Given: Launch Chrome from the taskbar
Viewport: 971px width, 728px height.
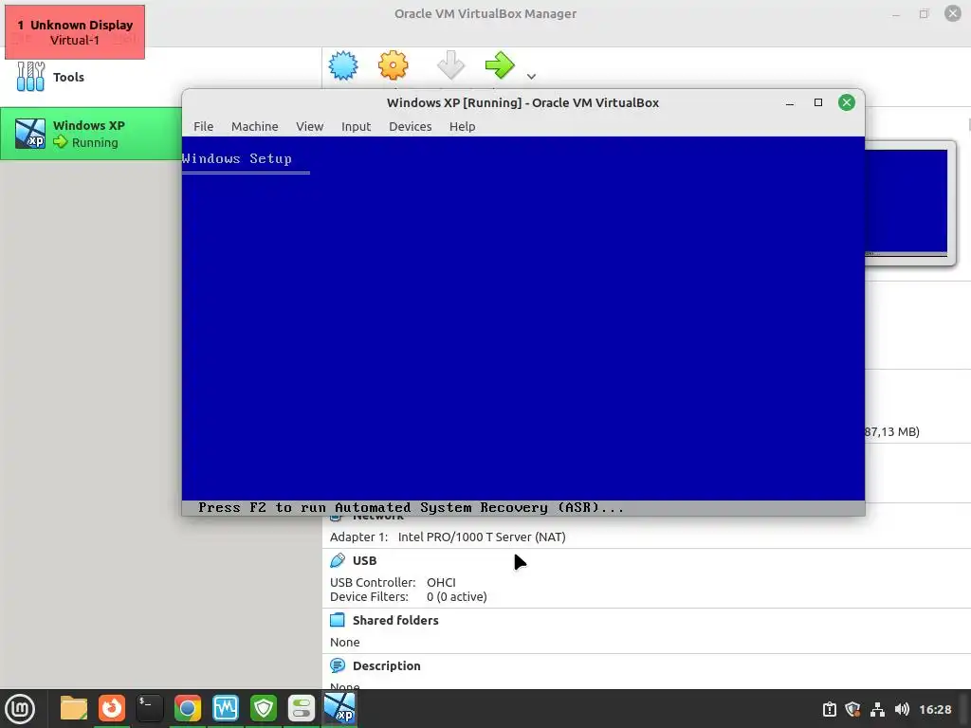Looking at the screenshot, I should click(188, 709).
